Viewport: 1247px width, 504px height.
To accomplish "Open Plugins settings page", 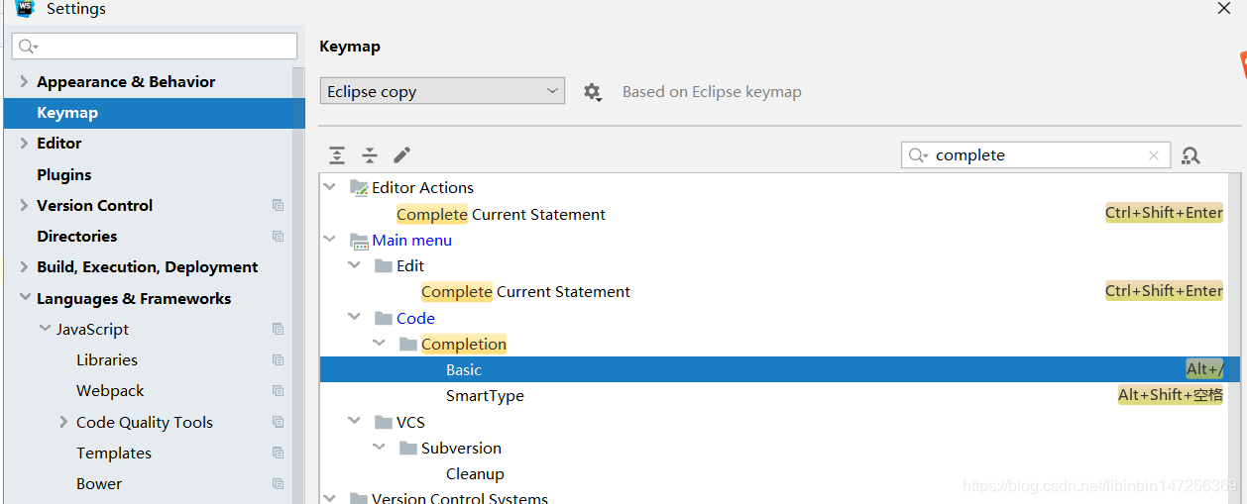I will coord(63,174).
